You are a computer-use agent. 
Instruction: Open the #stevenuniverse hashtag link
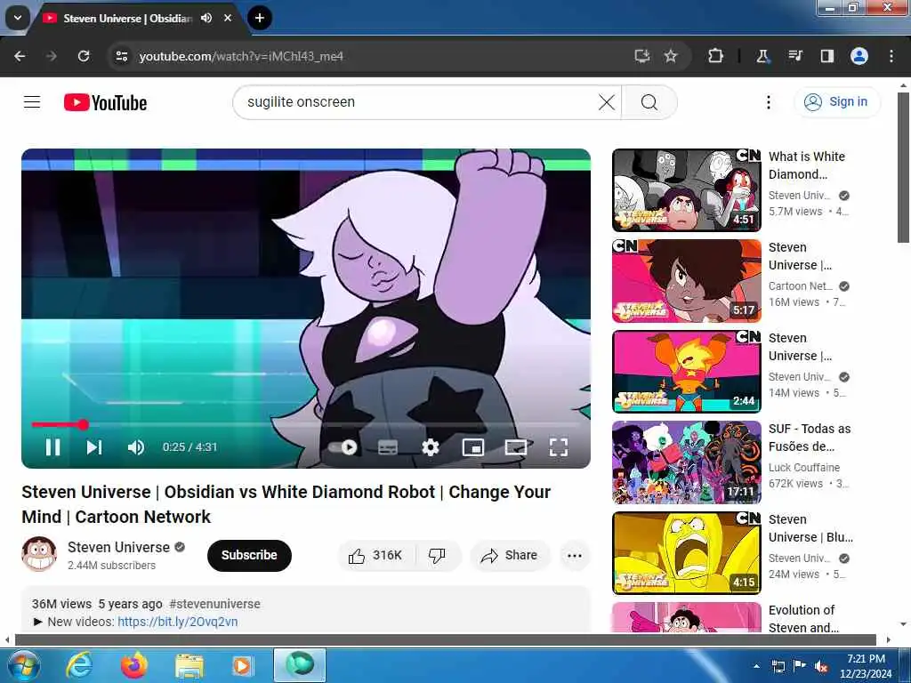pyautogui.click(x=214, y=604)
